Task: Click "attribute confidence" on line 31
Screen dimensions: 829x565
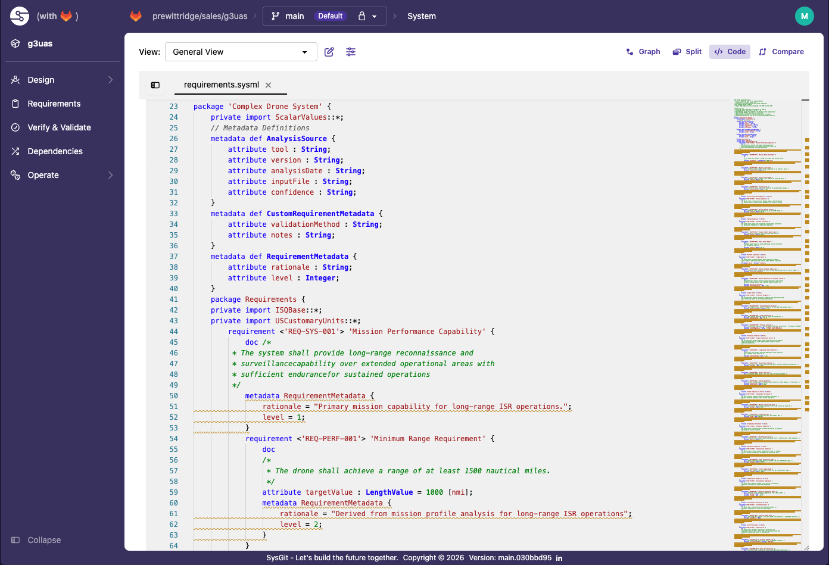Action: pyautogui.click(x=271, y=192)
